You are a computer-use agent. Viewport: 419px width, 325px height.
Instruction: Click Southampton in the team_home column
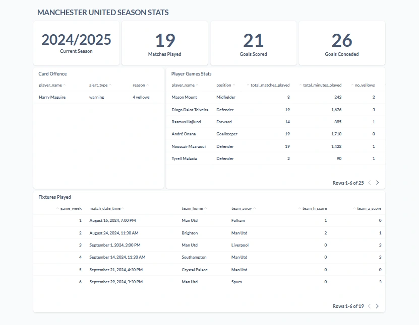pos(194,257)
